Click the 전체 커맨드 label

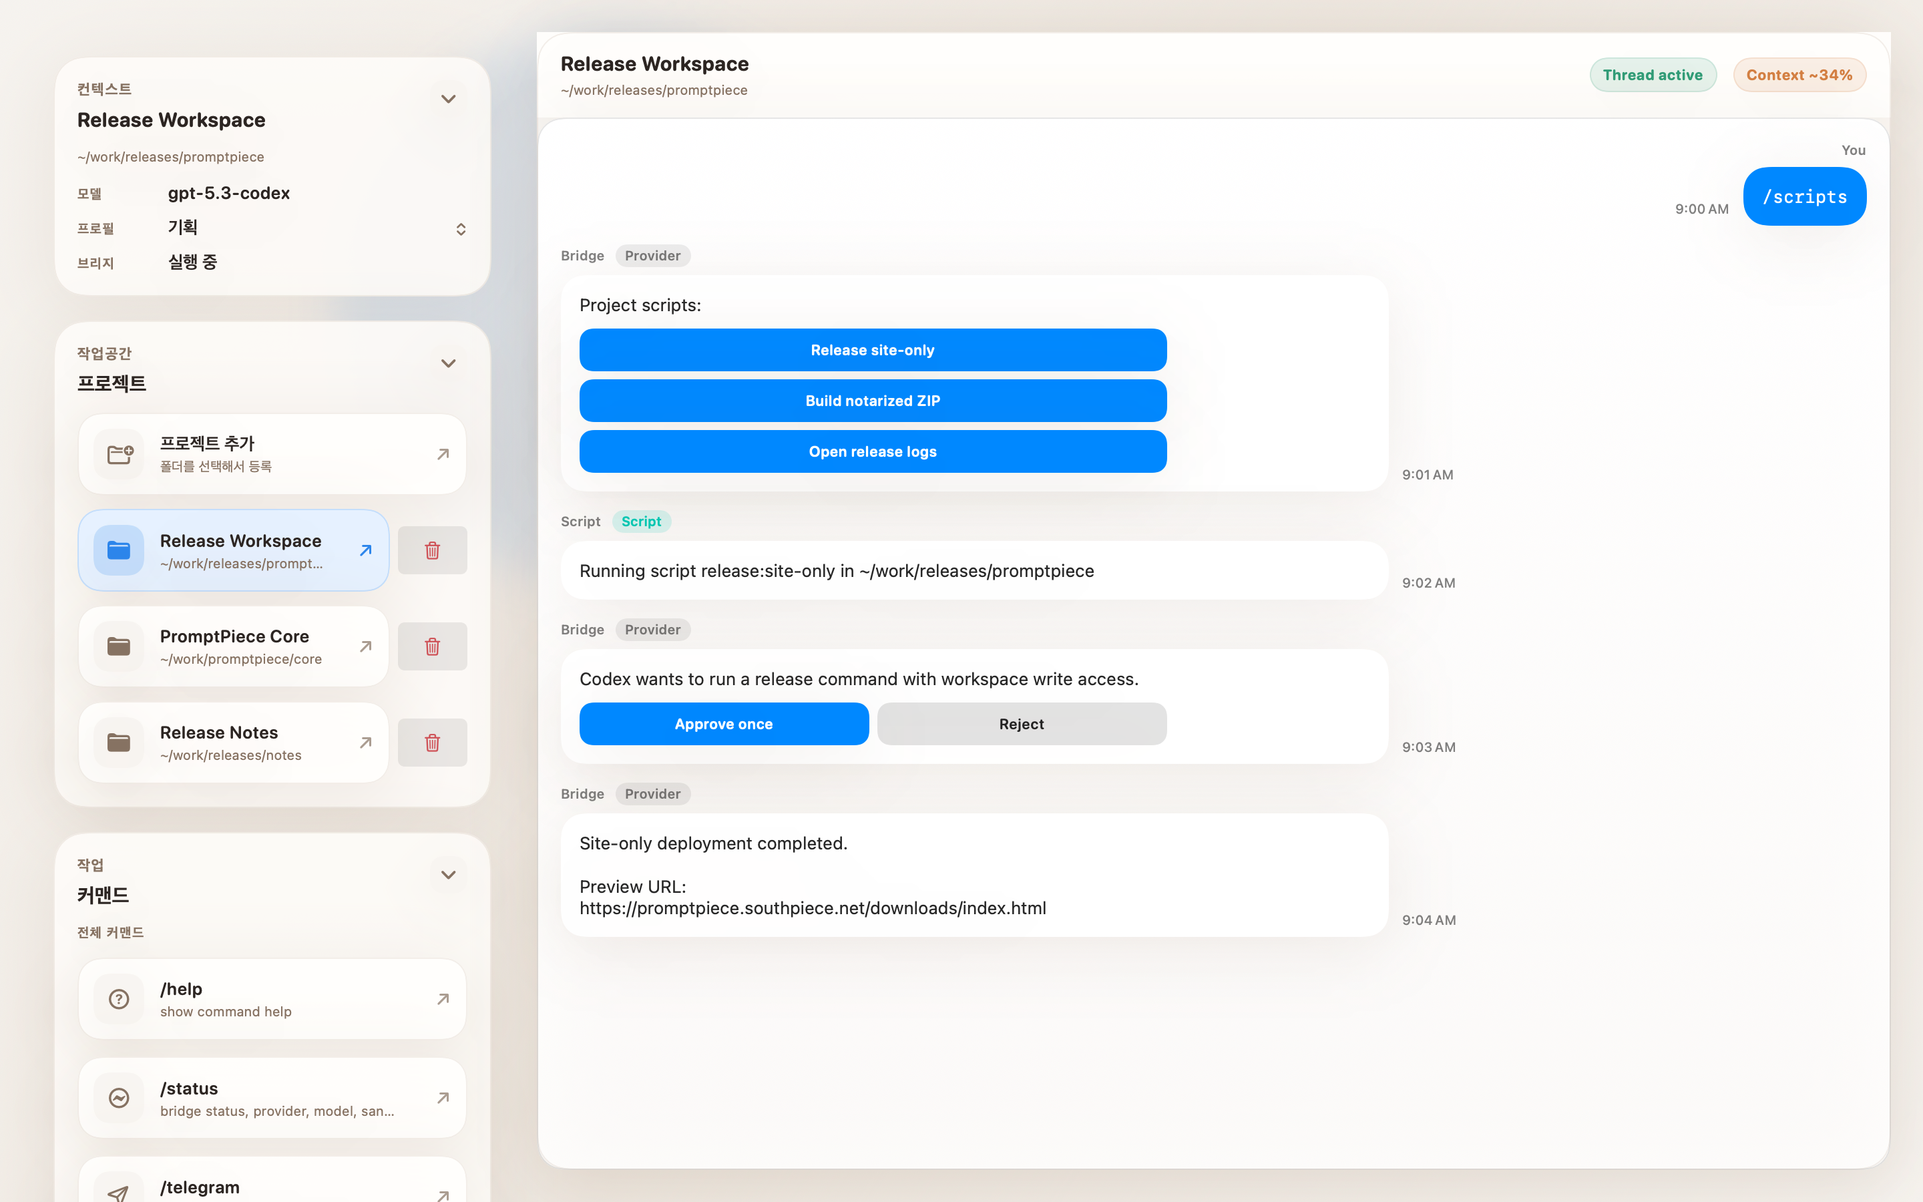[110, 932]
